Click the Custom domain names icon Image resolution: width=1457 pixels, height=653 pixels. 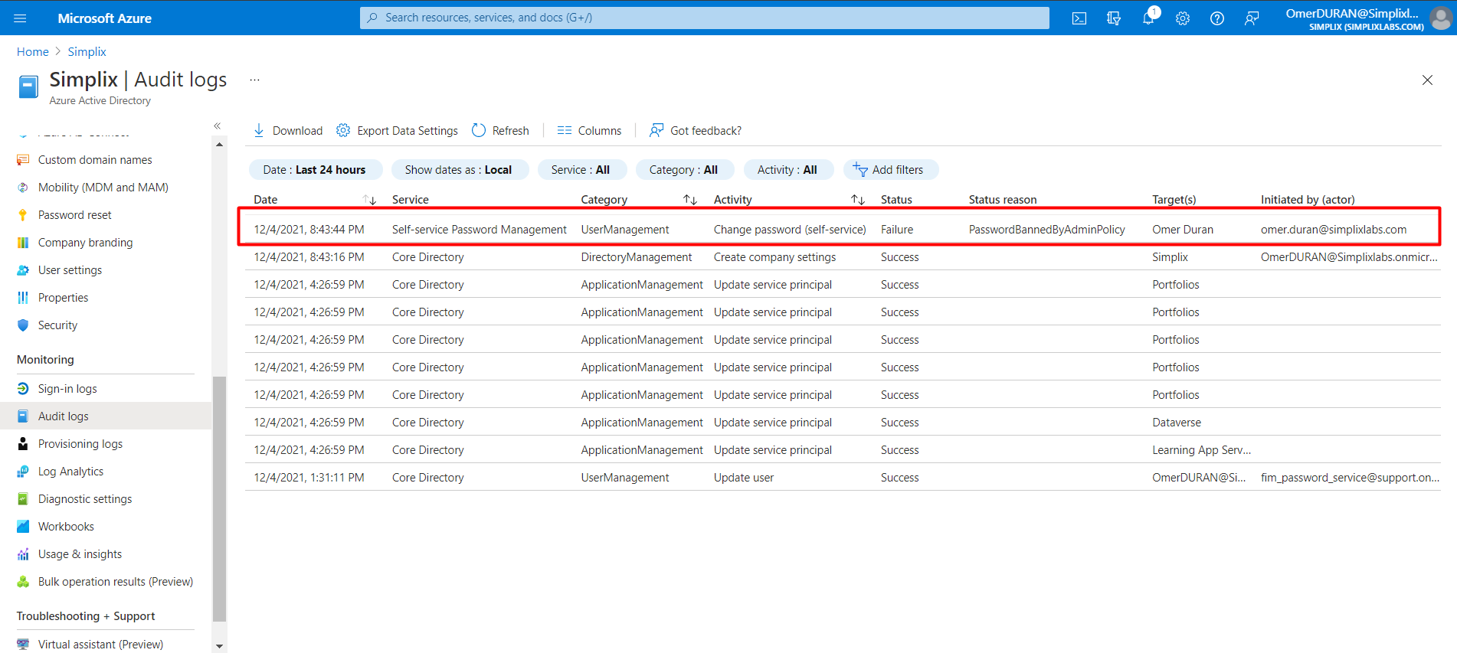23,160
